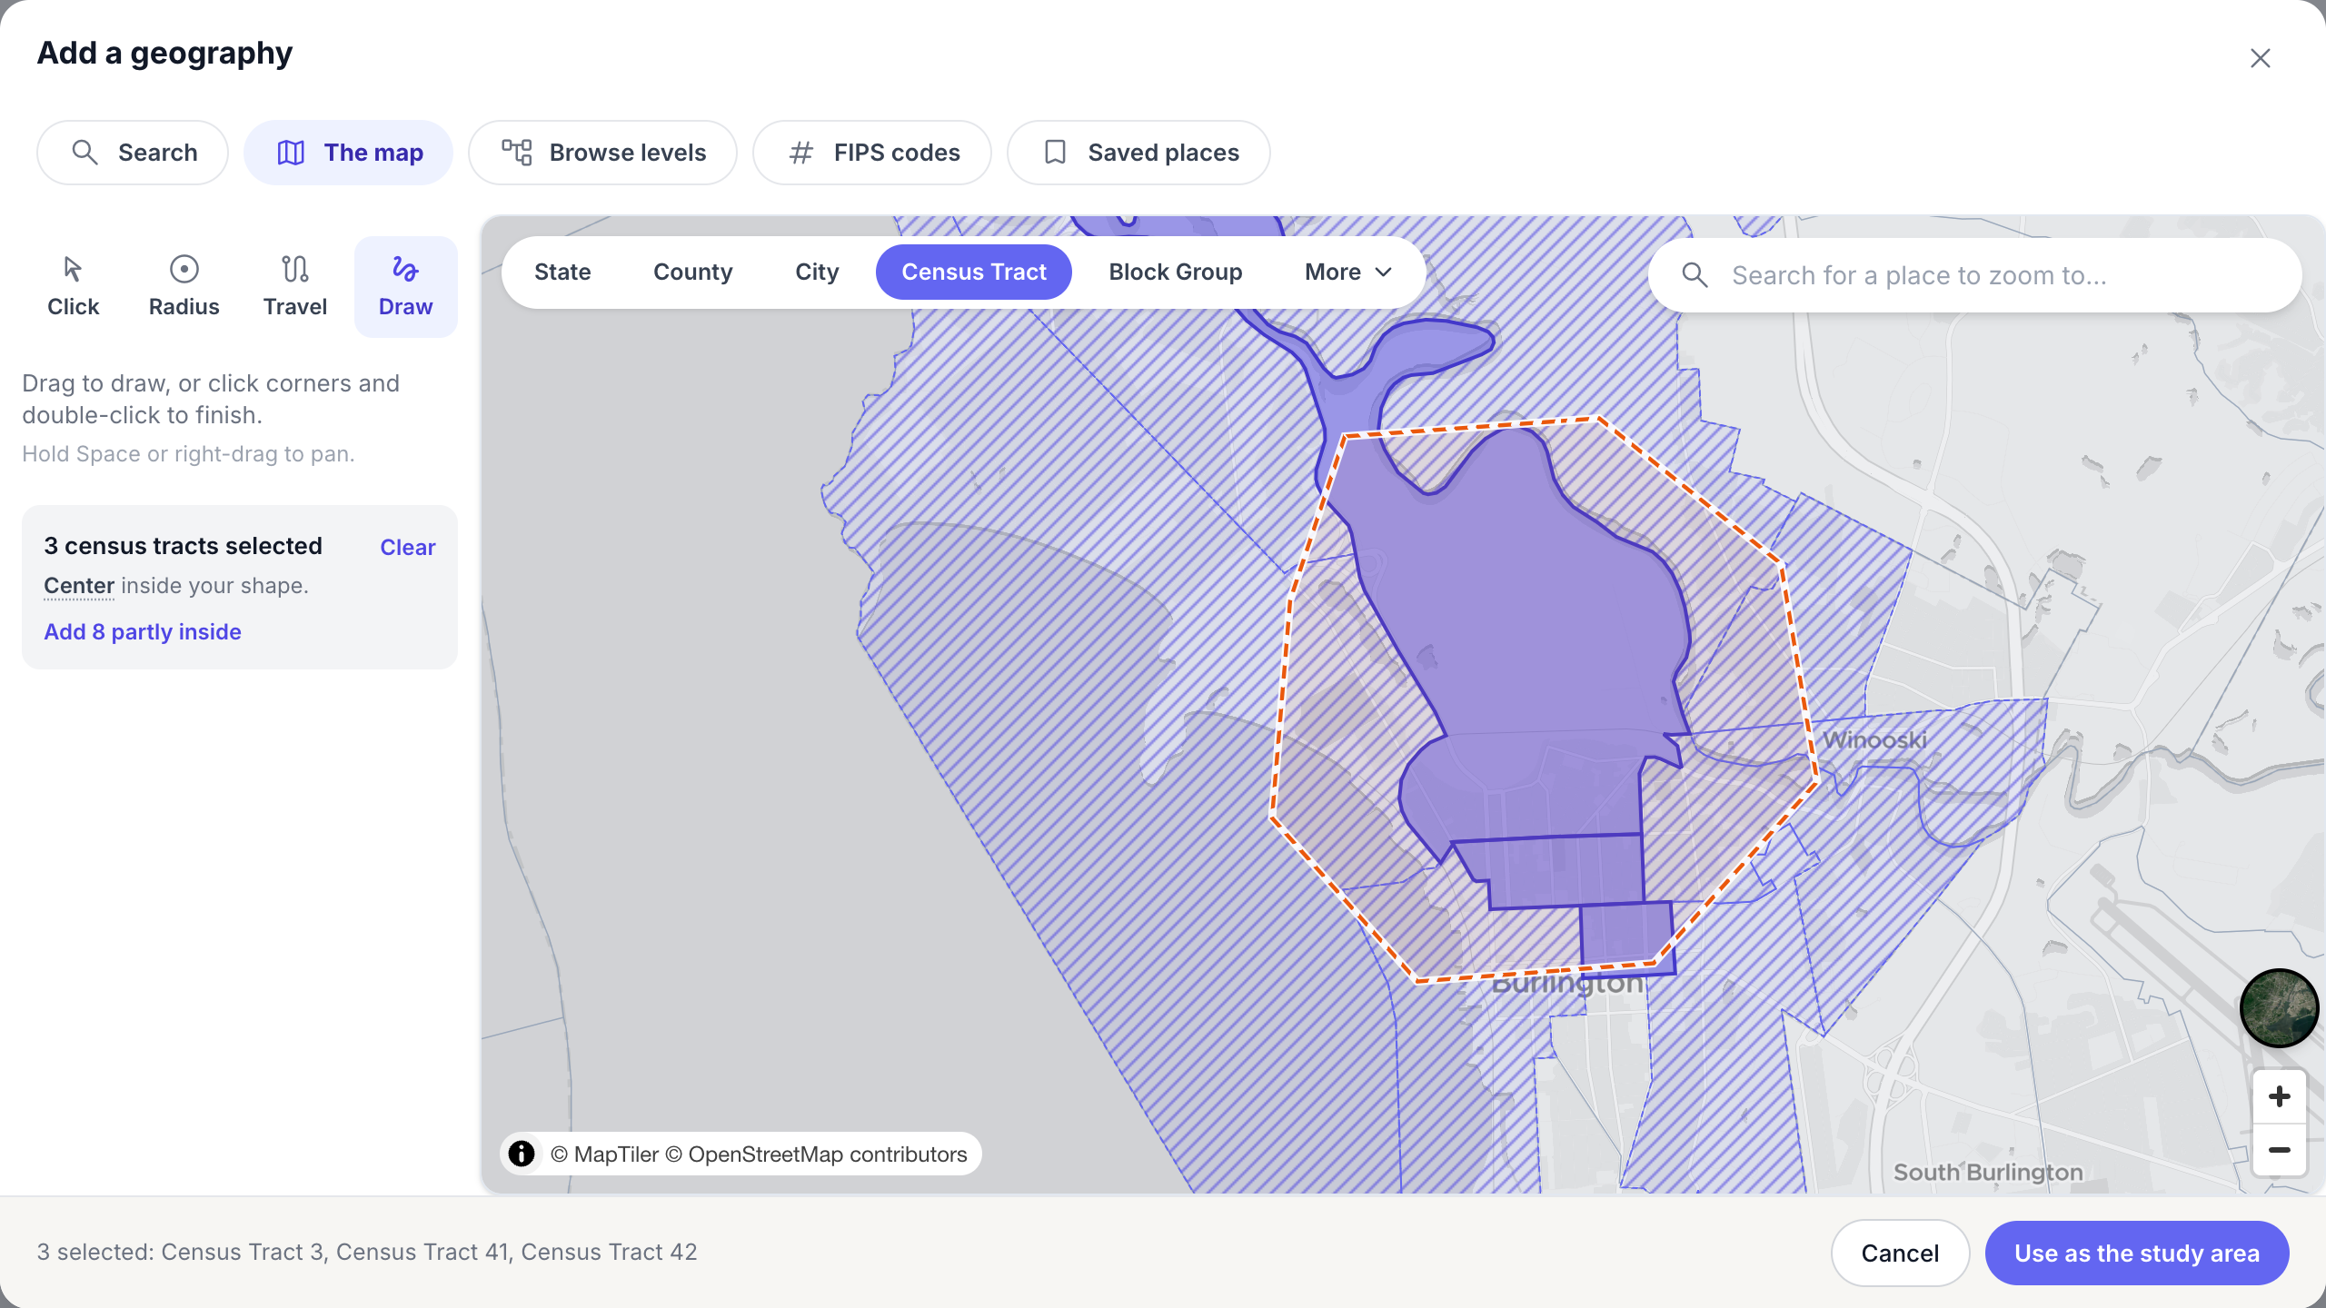Set the geography level to Census Tract

[974, 272]
